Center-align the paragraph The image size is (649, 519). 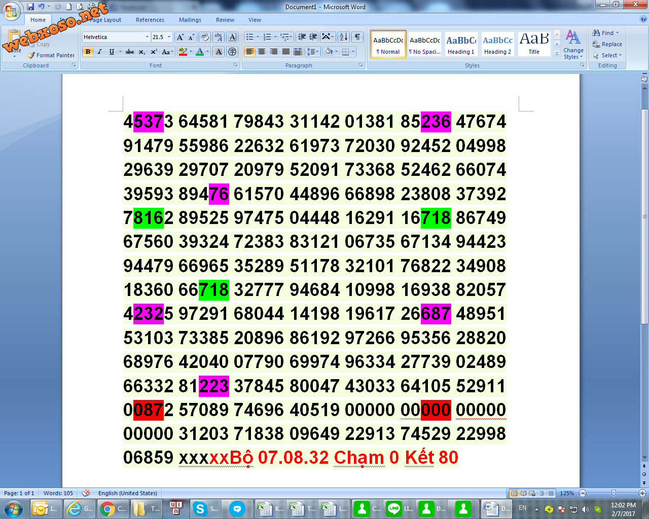pyautogui.click(x=262, y=52)
